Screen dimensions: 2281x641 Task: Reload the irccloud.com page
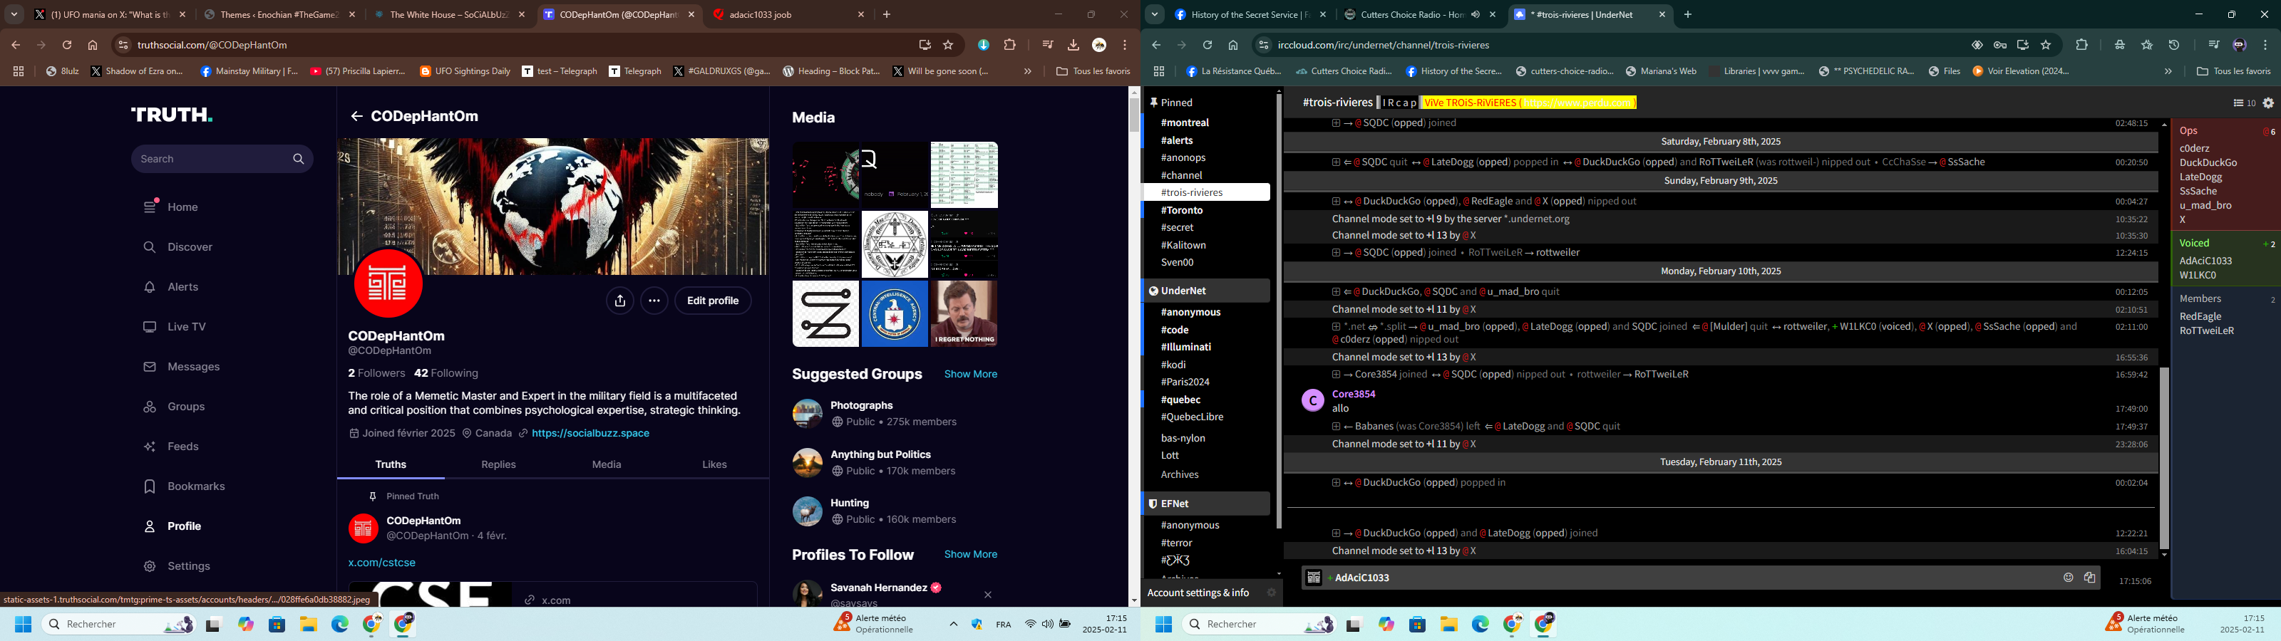tap(1207, 45)
